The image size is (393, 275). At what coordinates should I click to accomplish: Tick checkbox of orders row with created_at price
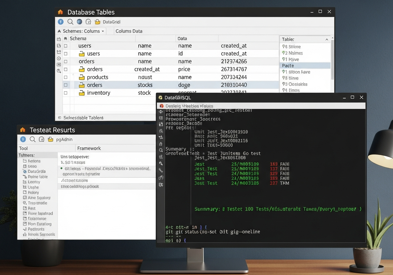(x=65, y=69)
